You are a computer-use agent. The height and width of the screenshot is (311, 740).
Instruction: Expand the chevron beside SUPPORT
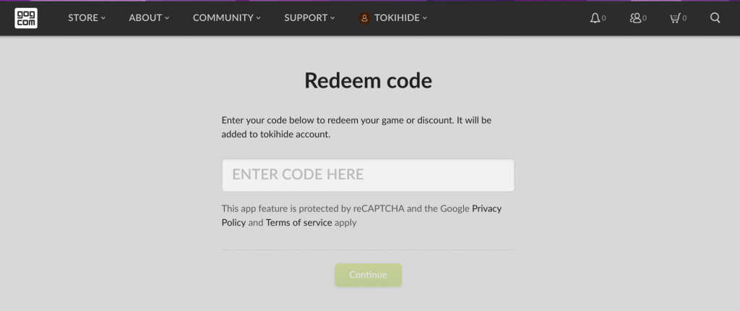332,18
